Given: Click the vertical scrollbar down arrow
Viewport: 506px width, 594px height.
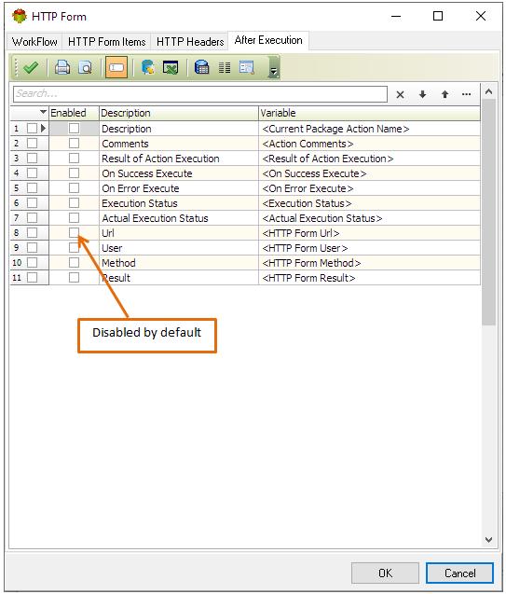Looking at the screenshot, I should [488, 539].
